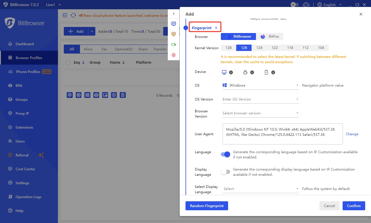Sort by the Seq column header
Image resolution: width=371 pixels, height=223 pixels.
point(79,62)
